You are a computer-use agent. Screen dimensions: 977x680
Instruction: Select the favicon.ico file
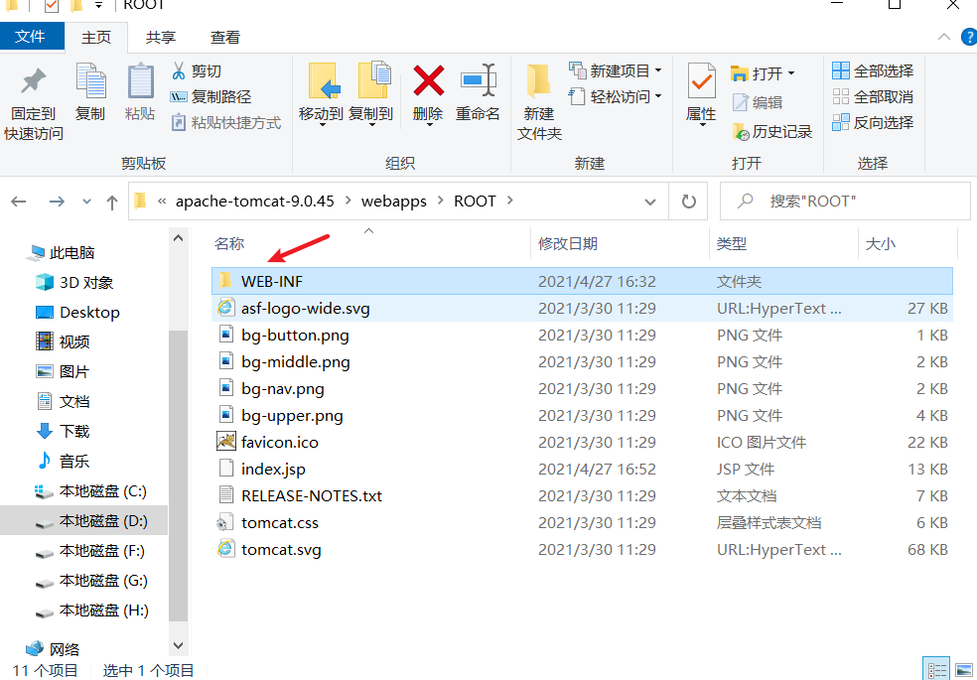pyautogui.click(x=582, y=442)
